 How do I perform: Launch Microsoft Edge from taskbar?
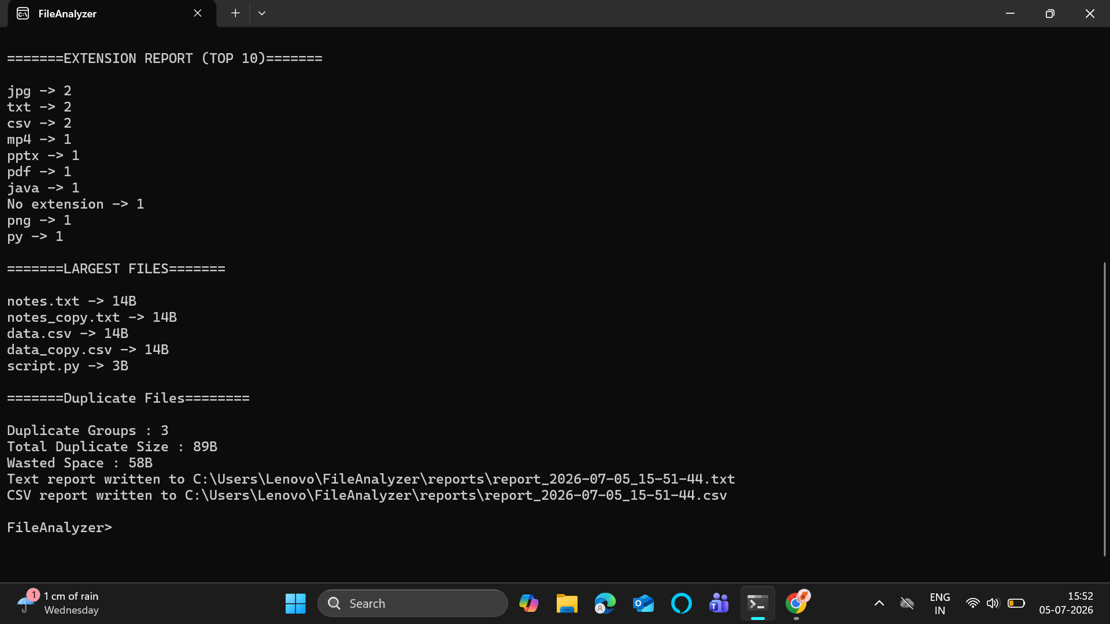[x=605, y=603]
